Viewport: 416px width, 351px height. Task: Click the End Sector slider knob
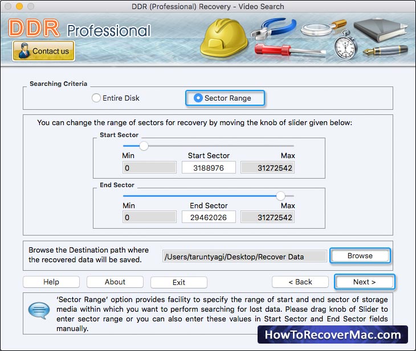tap(280, 196)
